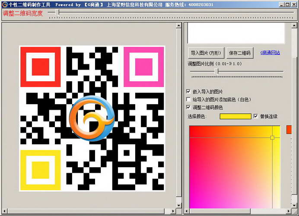Toggle the 替换连续 checkbox
Screen dimensions: 299x216
coord(256,116)
